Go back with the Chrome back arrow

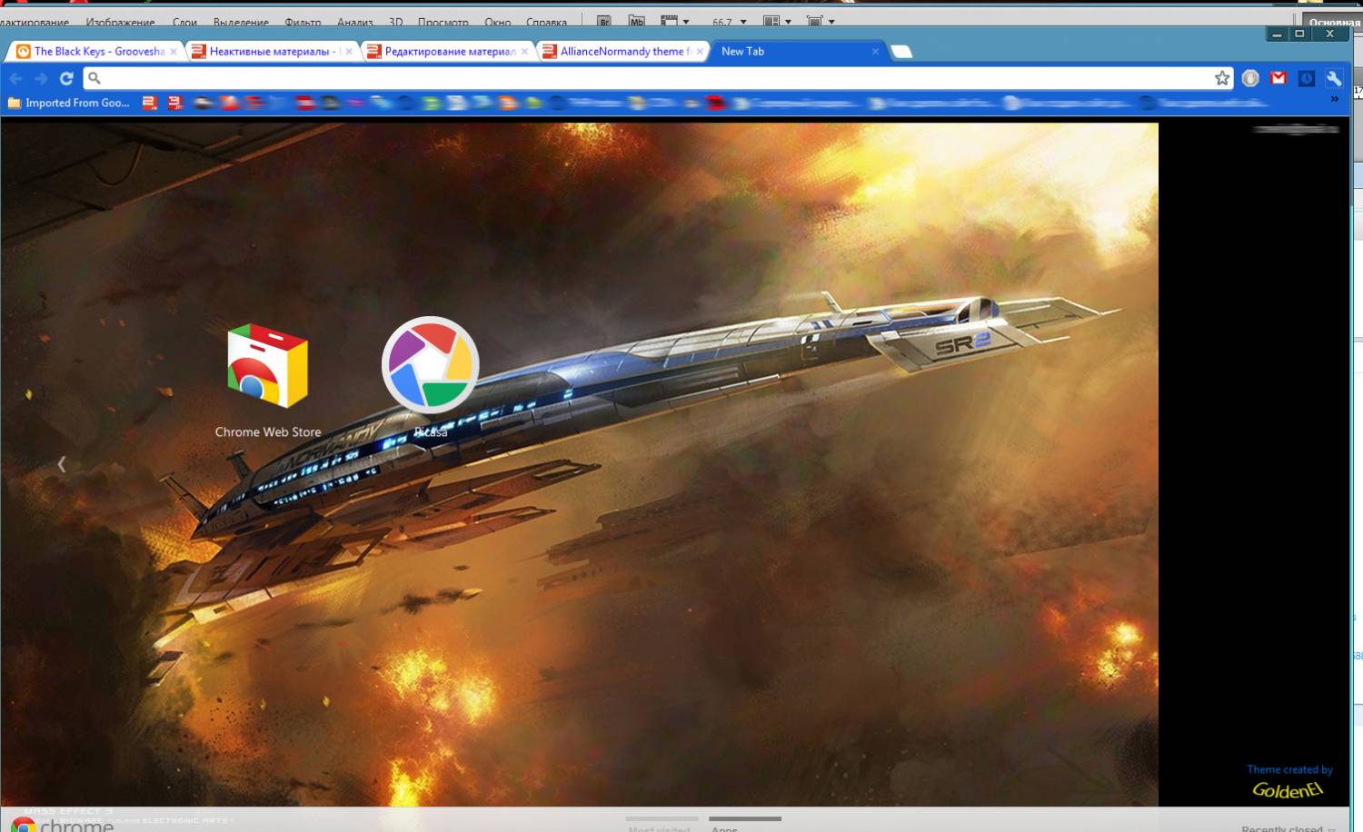(15, 78)
